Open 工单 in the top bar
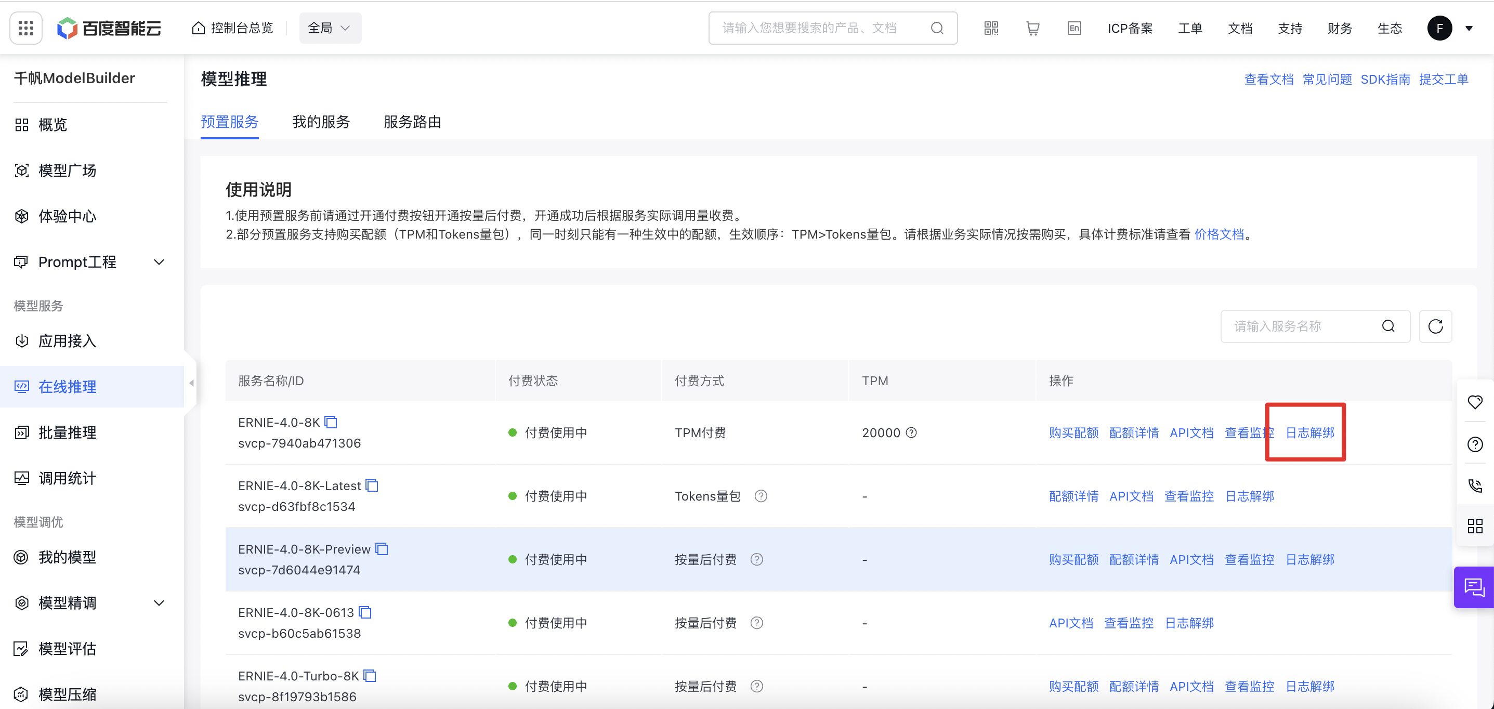1494x709 pixels. pyautogui.click(x=1190, y=28)
